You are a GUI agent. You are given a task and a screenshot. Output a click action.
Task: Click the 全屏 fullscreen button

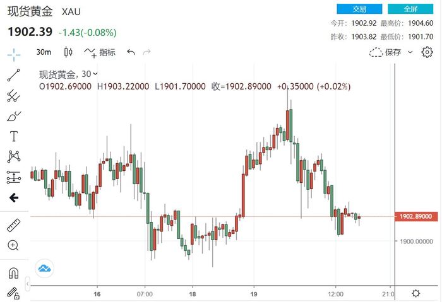click(x=410, y=9)
